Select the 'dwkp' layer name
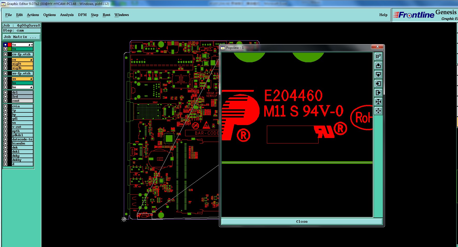The image size is (458, 247). 23,156
